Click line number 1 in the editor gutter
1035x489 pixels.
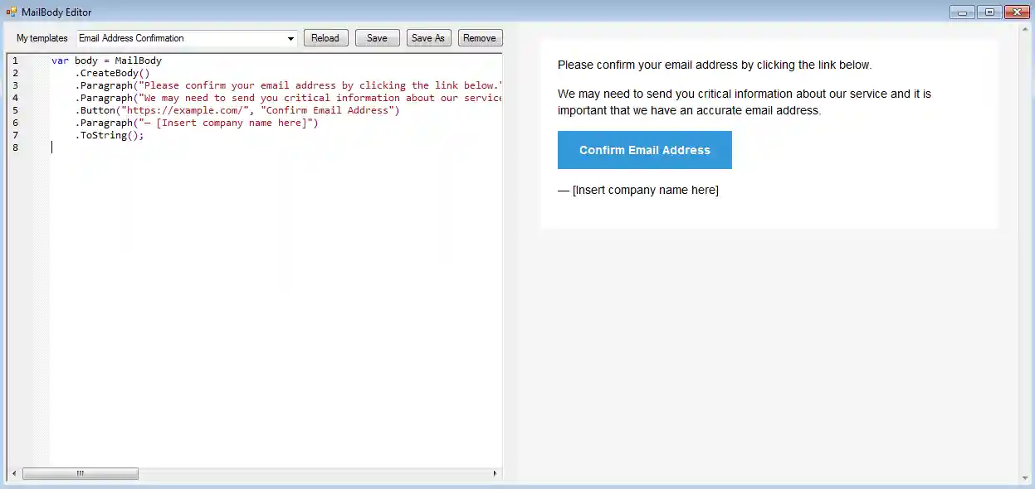[15, 61]
